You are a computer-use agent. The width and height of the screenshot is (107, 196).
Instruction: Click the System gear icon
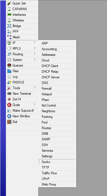(x=9, y=60)
